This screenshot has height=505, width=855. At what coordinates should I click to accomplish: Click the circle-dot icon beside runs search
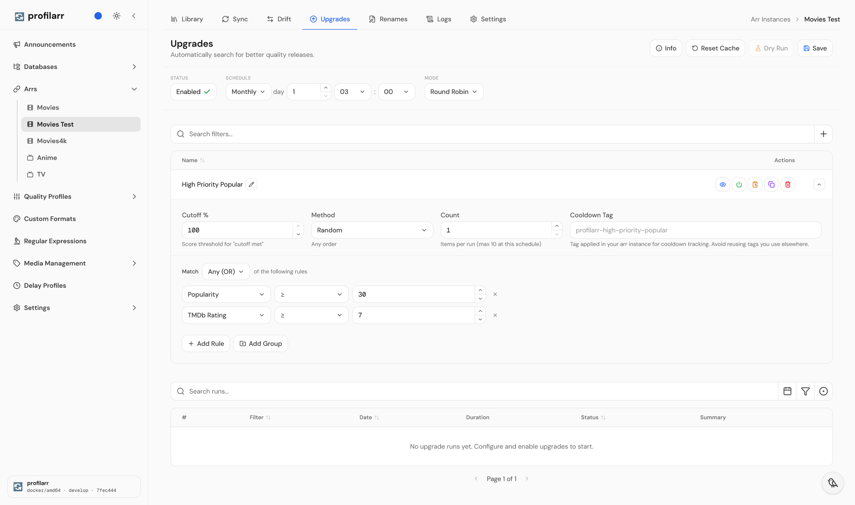coord(823,391)
